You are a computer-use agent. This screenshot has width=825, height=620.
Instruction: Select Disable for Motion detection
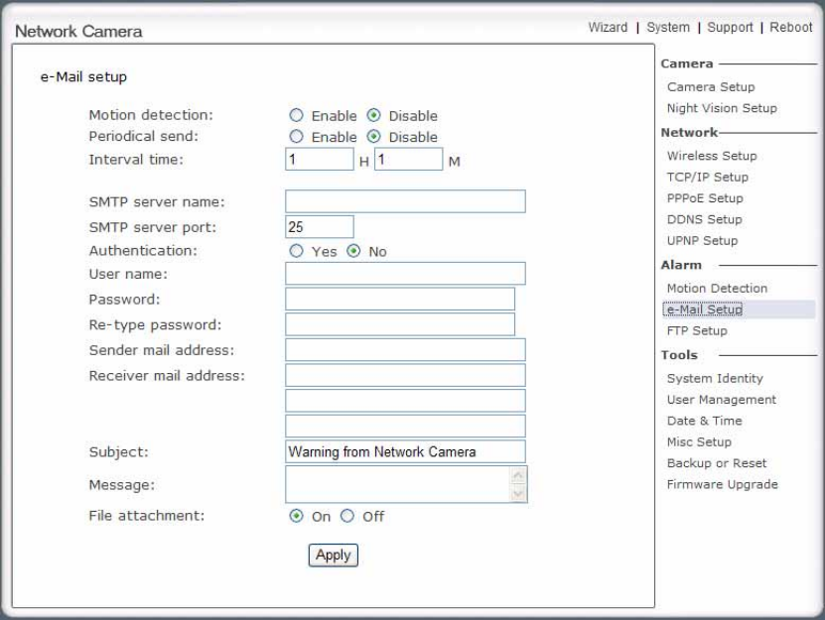point(373,115)
